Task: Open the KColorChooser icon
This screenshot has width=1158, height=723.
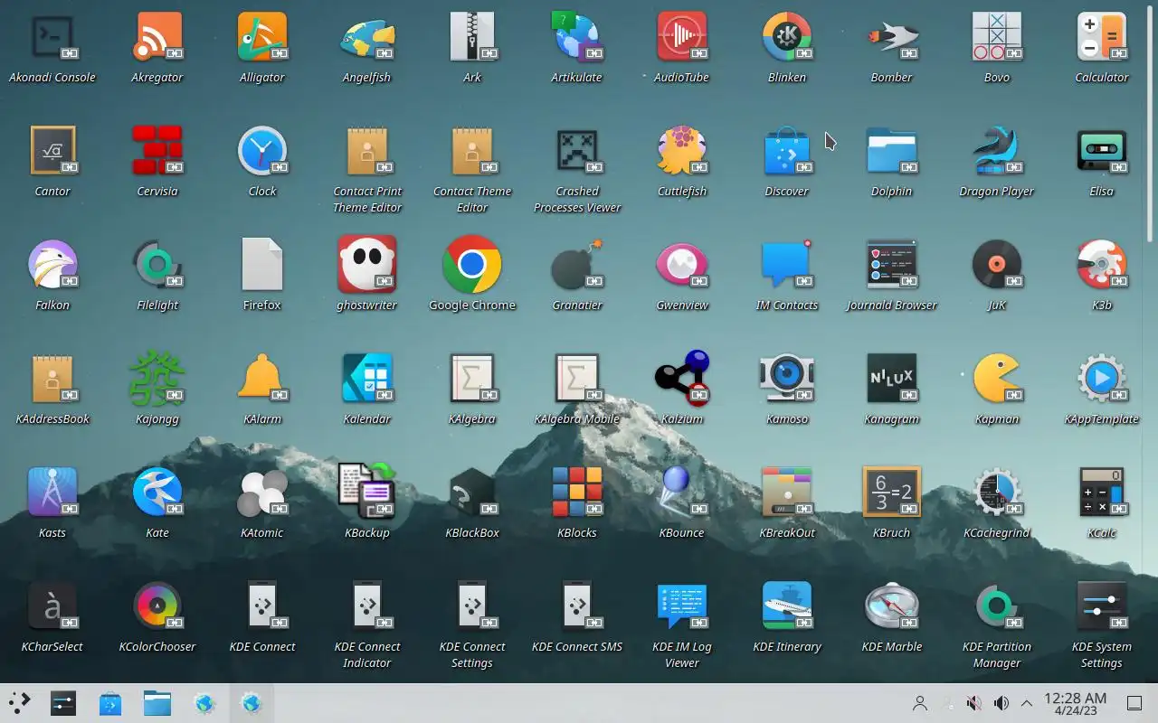Action: (x=157, y=606)
